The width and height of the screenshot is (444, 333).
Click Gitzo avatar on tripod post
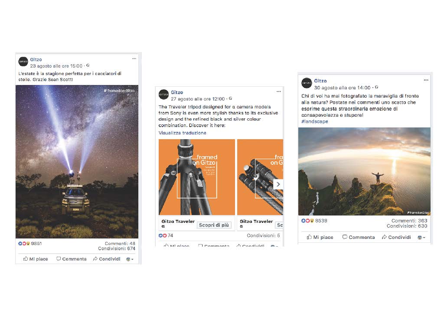[163, 94]
